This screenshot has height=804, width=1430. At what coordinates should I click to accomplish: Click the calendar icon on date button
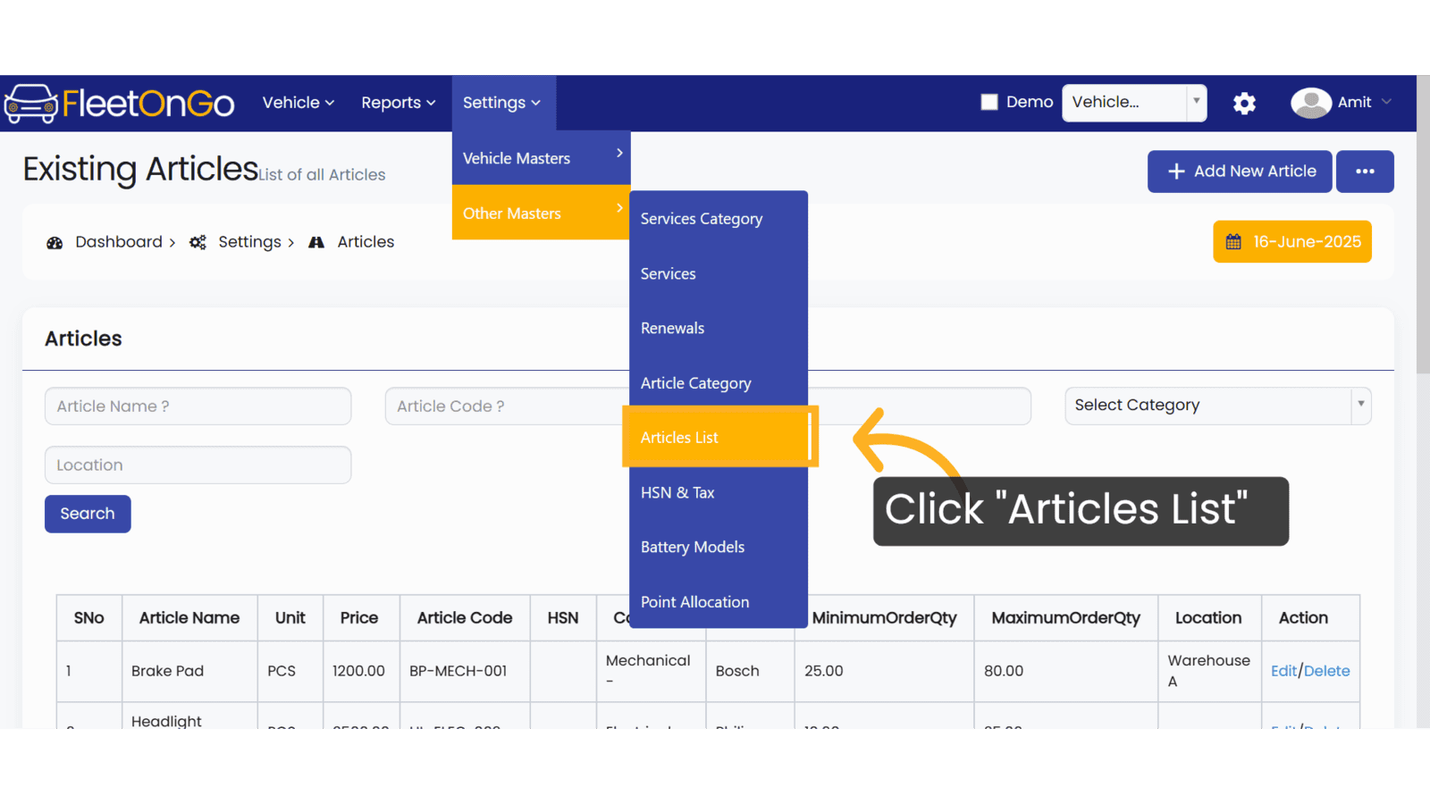click(x=1233, y=242)
